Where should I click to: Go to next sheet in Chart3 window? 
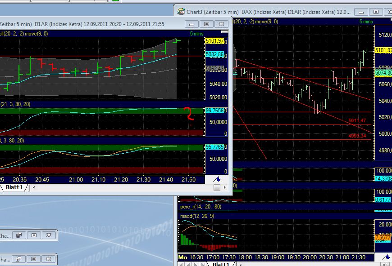click(x=196, y=264)
